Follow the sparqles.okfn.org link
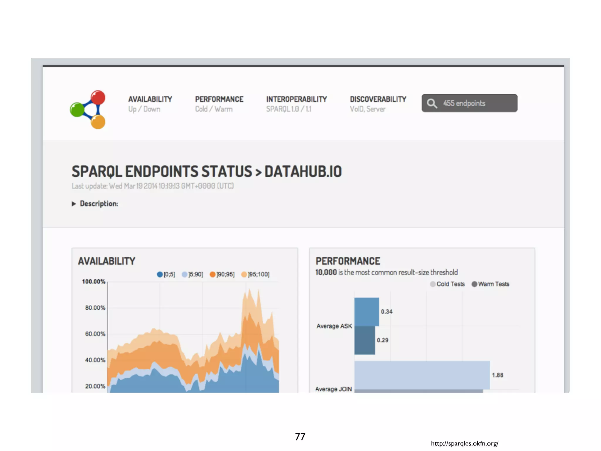Viewport: 601px width, 451px height. 465,443
